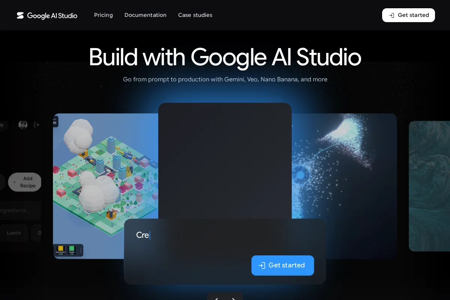Select the city builder game preview card
The width and height of the screenshot is (450, 300).
point(105,186)
